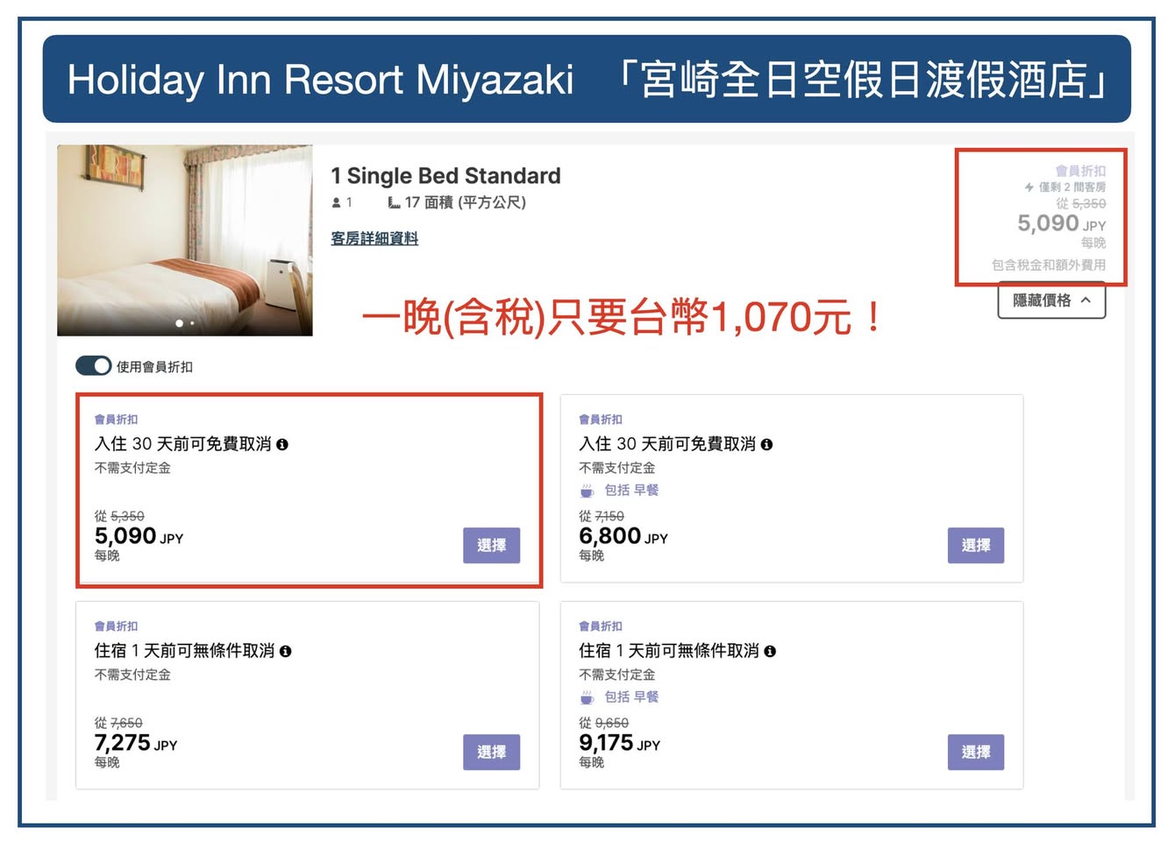Select the second photo carousel dot
Image resolution: width=1175 pixels, height=841 pixels.
[x=193, y=323]
